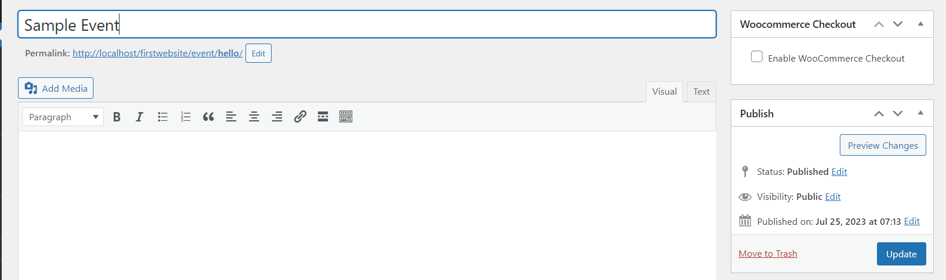Switch to the Visual editor tab

[664, 92]
